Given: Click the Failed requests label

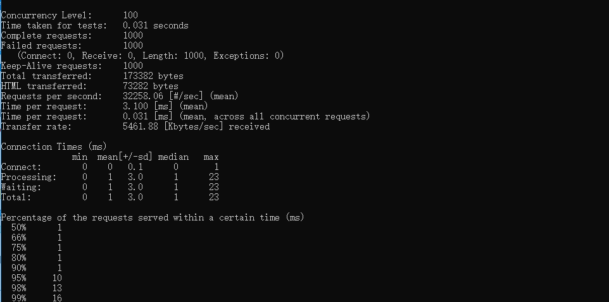Looking at the screenshot, I should 41,45.
